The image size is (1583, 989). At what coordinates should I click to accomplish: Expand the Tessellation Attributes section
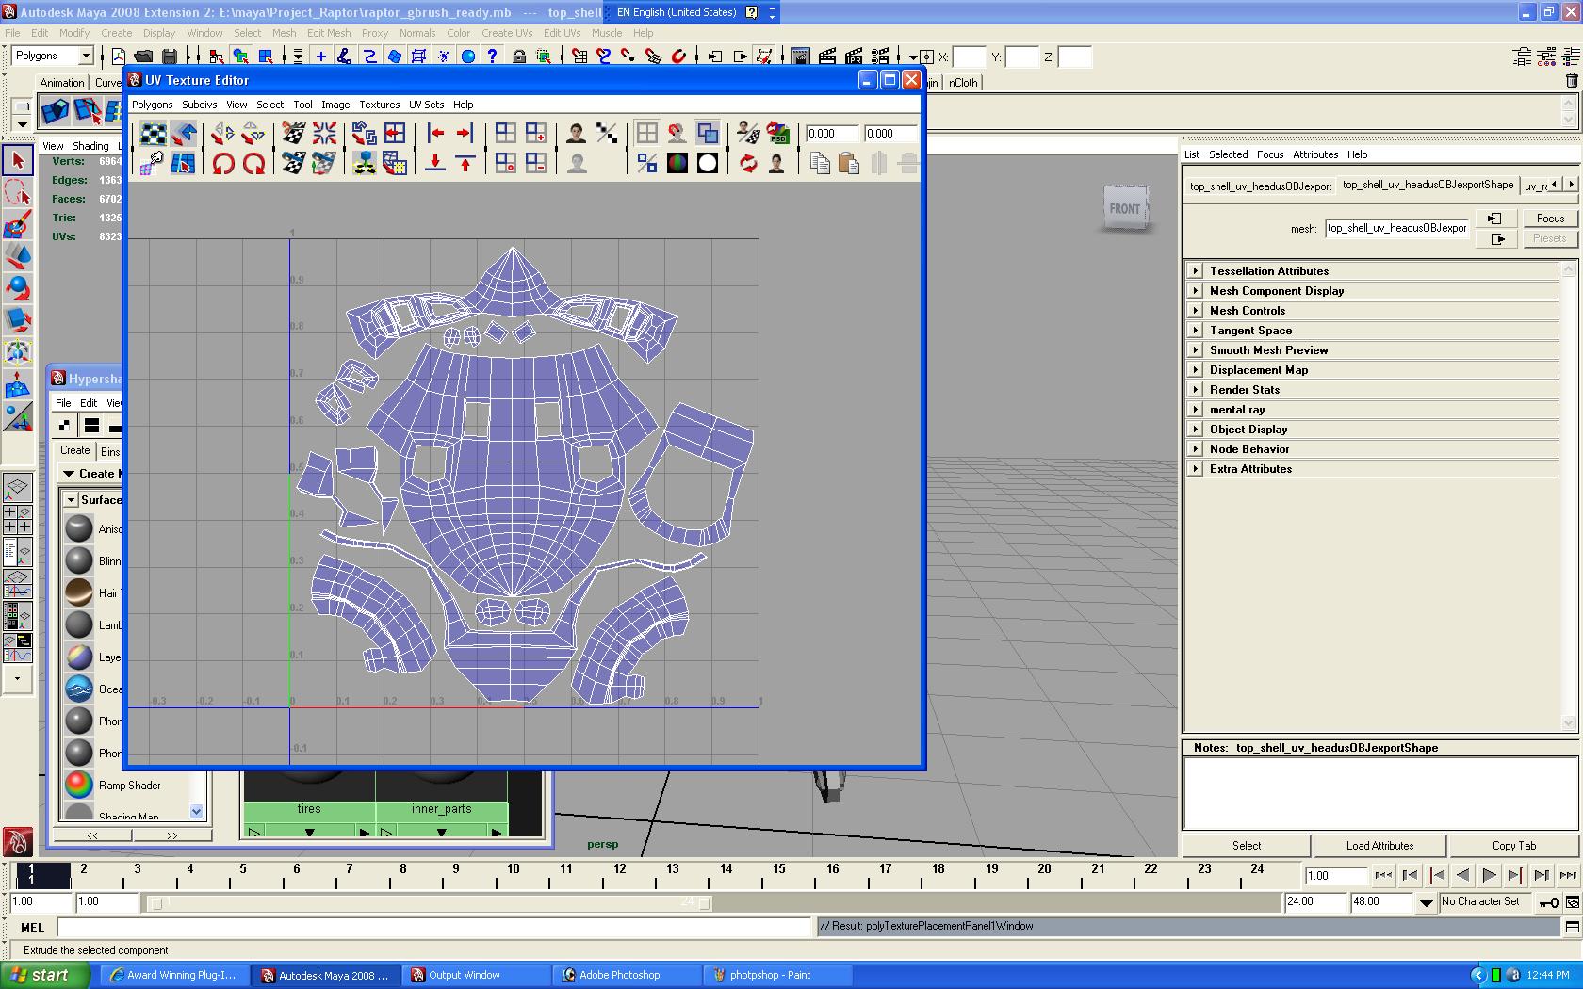1195,271
